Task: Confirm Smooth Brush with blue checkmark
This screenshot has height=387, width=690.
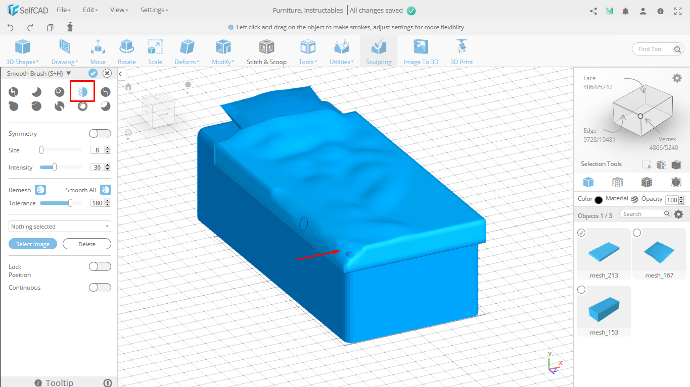Action: point(93,73)
